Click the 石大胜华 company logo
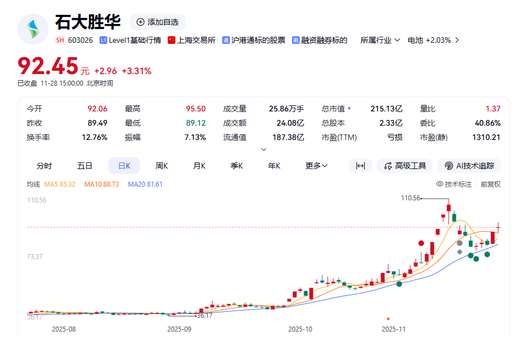This screenshot has width=518, height=337. click(33, 29)
